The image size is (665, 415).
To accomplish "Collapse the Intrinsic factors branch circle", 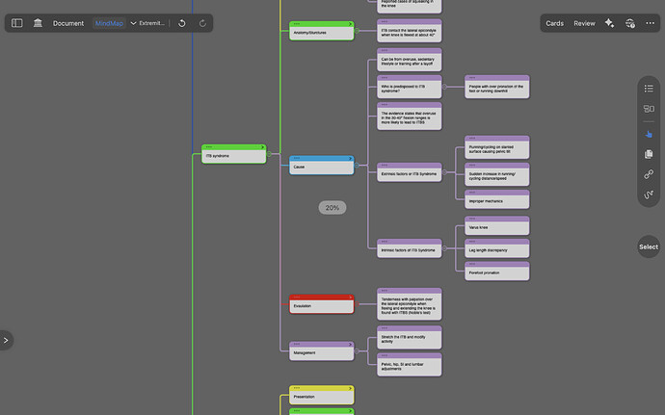I will click(444, 248).
